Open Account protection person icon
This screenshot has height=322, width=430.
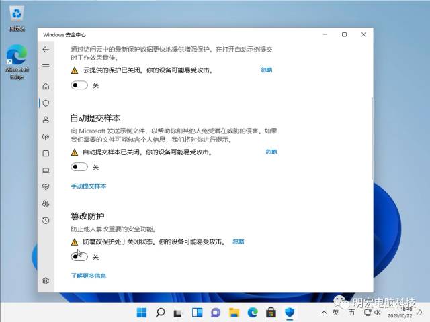click(x=46, y=120)
